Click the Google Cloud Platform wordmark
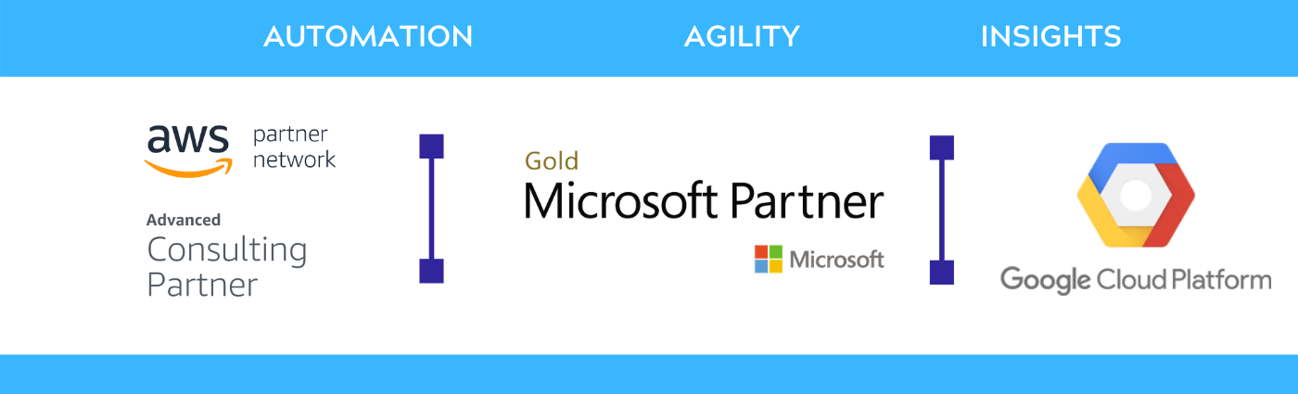This screenshot has height=394, width=1298. click(1136, 280)
